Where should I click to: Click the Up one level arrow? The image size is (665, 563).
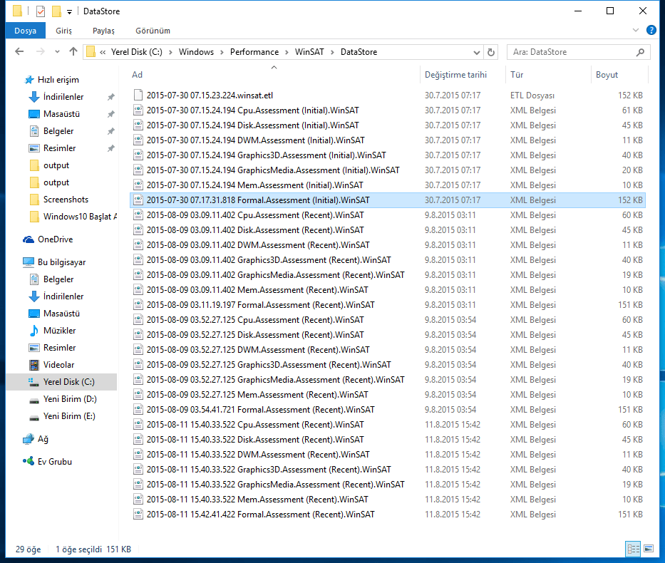[73, 52]
